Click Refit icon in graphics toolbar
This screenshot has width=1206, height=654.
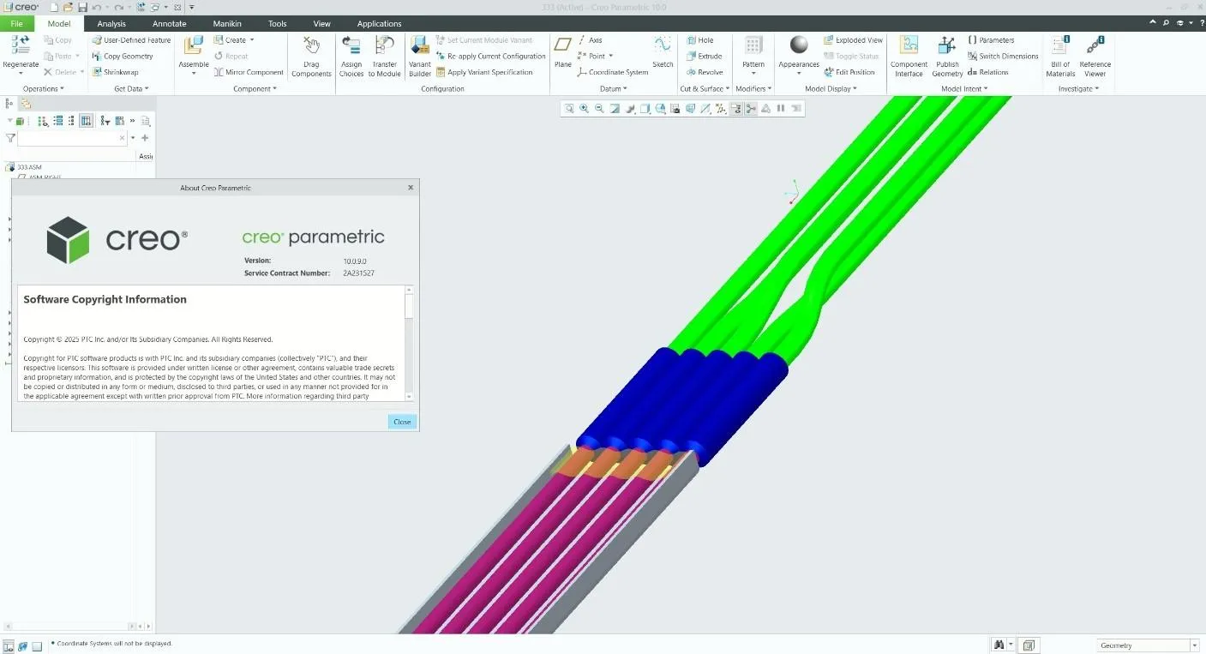[569, 109]
